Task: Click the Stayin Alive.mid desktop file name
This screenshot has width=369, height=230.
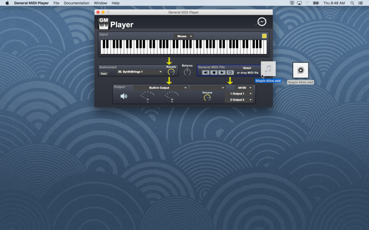Action: tap(301, 82)
